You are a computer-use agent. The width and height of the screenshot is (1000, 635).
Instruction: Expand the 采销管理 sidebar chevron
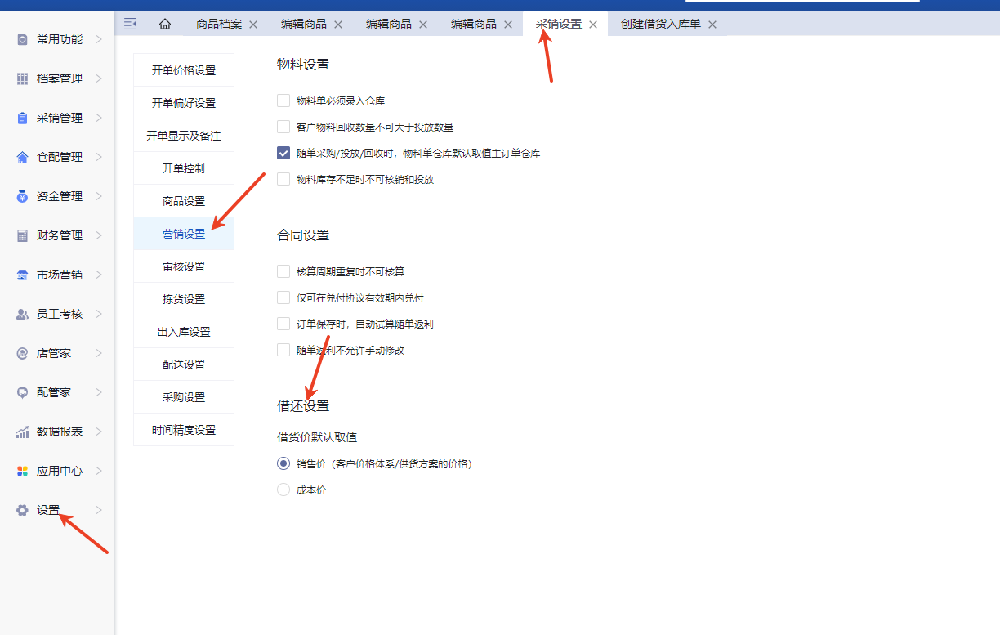coord(99,118)
